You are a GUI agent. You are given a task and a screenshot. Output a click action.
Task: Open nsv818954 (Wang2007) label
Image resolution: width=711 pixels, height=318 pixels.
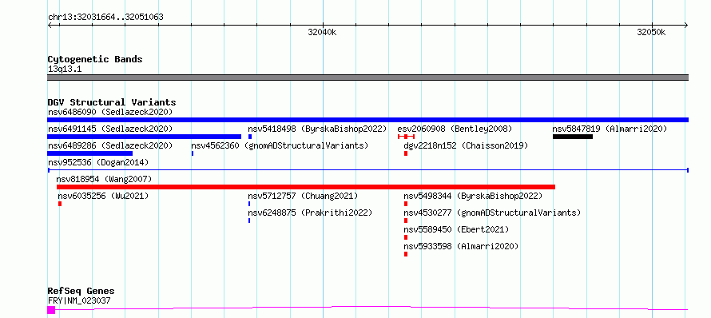point(104,179)
